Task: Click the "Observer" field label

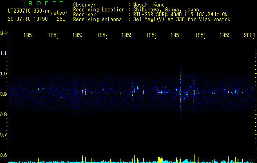Action: [85, 4]
